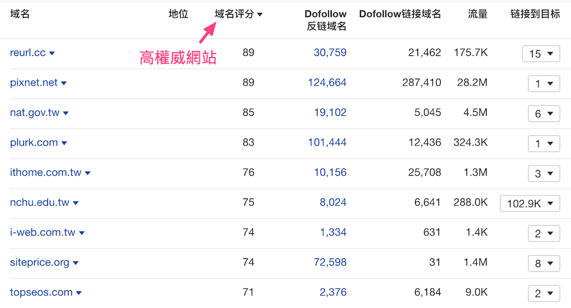This screenshot has height=308, width=571.
Task: Open the 124,664 backlink domains for pixnet.net
Action: pyautogui.click(x=327, y=83)
